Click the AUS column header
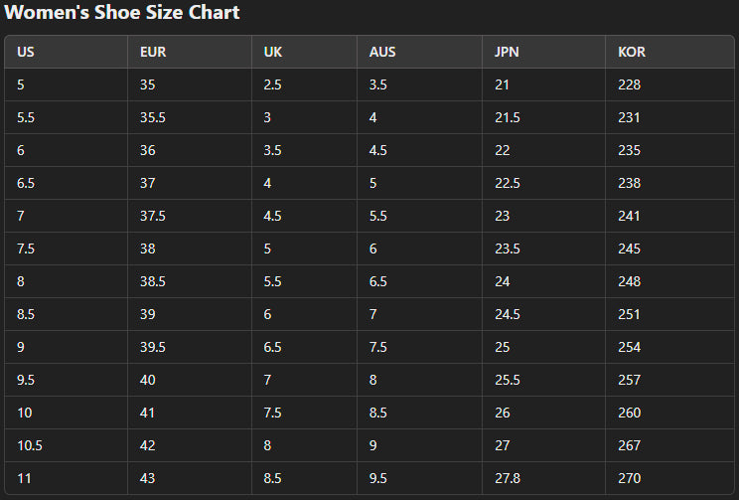Image resolution: width=739 pixels, height=500 pixels. 382,52
